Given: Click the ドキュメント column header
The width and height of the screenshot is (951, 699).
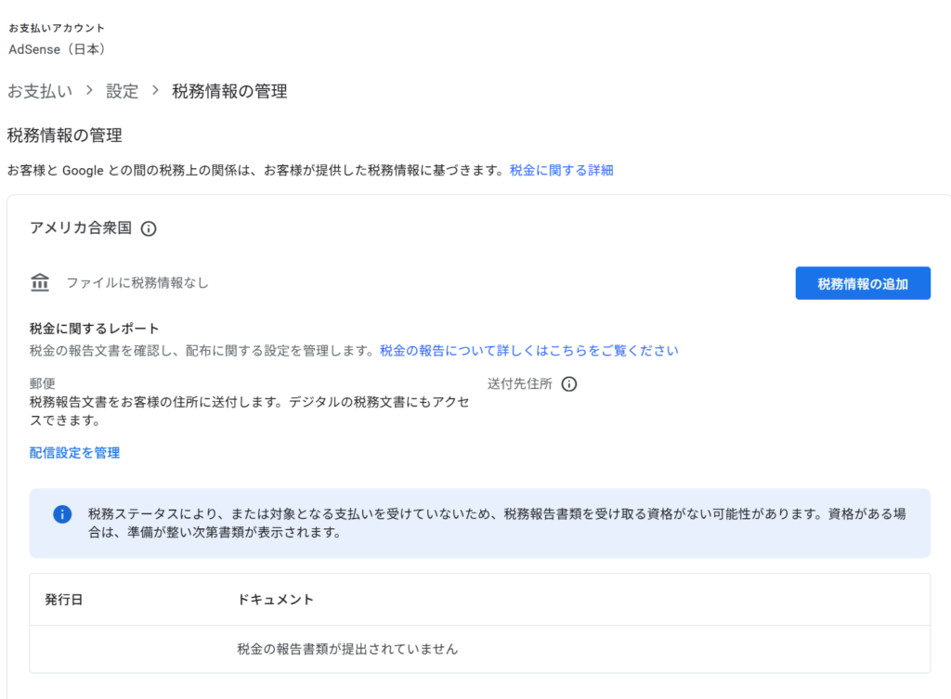Looking at the screenshot, I should (277, 599).
